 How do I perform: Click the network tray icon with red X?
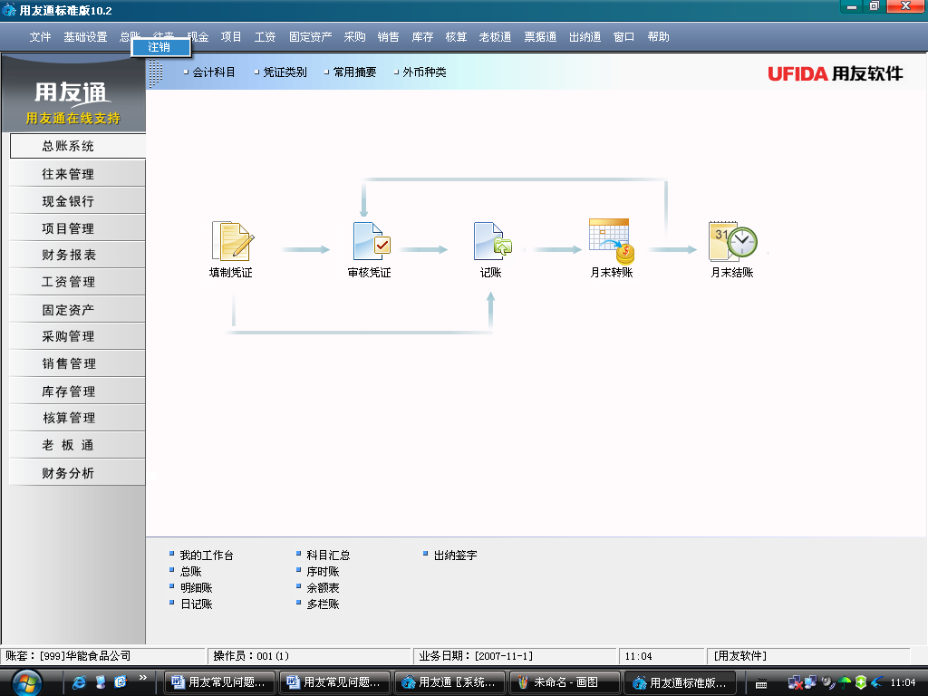point(795,683)
